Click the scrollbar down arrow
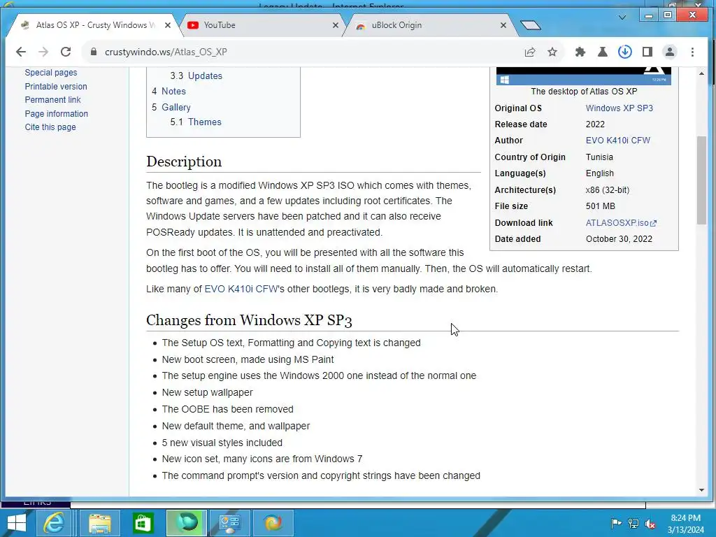Image resolution: width=716 pixels, height=537 pixels. click(x=701, y=490)
